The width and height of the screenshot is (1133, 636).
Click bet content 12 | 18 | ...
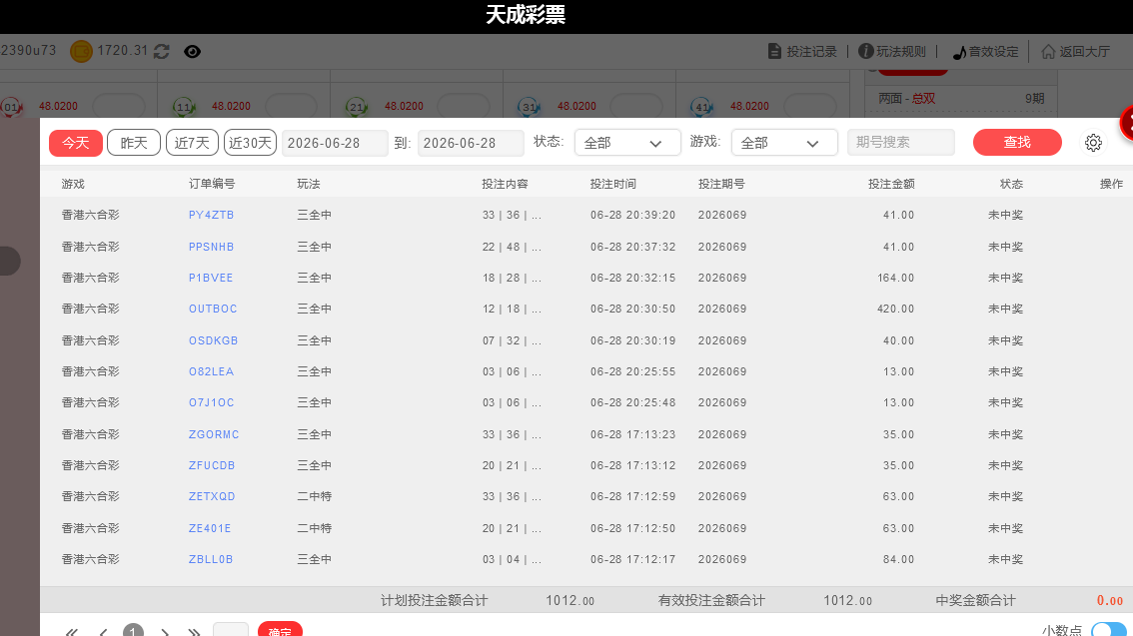(512, 309)
